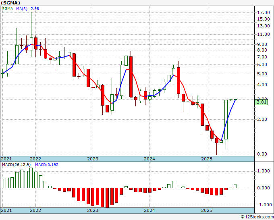Click the large red candle in late 2023
The height and width of the screenshot is (220, 274).
coord(131,77)
